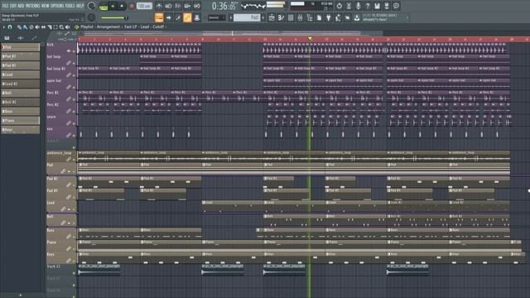Image resolution: width=530 pixels, height=298 pixels.
Task: Click the transport Play button
Action: [113, 6]
